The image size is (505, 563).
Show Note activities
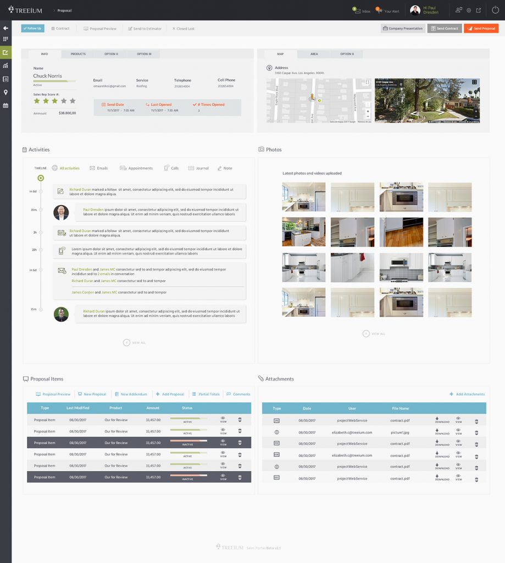click(x=225, y=168)
